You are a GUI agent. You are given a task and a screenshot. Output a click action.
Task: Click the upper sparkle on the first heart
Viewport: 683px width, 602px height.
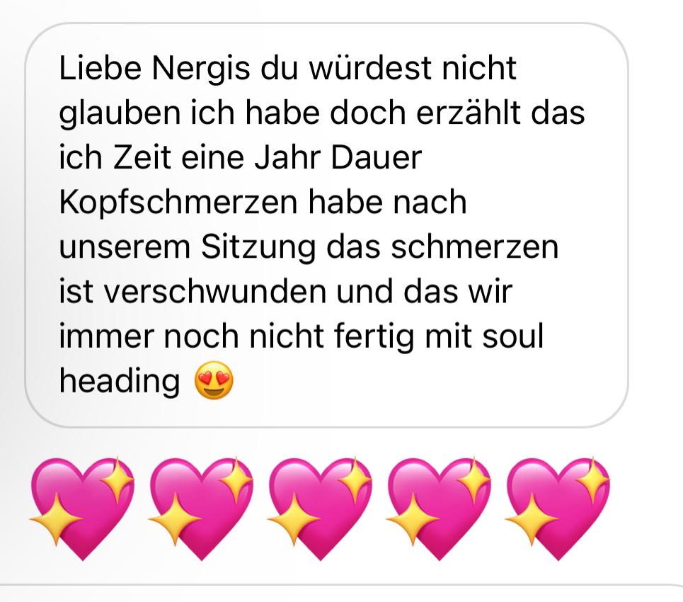(117, 480)
